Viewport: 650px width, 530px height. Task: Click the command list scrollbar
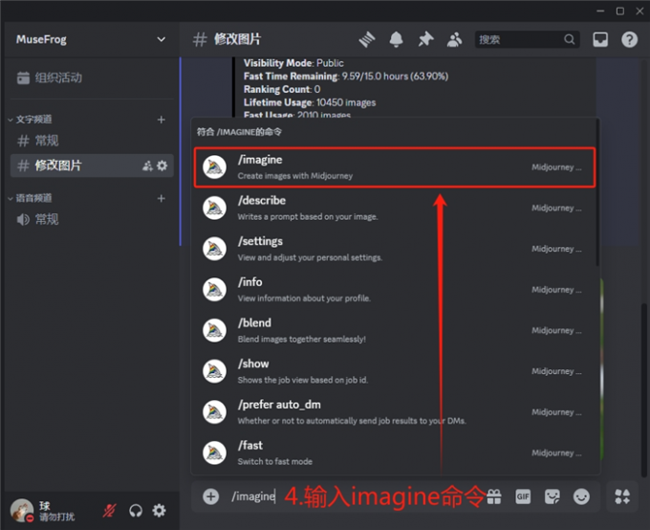[597, 193]
